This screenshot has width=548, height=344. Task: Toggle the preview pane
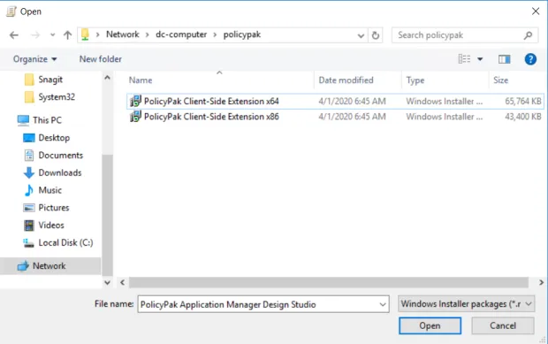(504, 59)
